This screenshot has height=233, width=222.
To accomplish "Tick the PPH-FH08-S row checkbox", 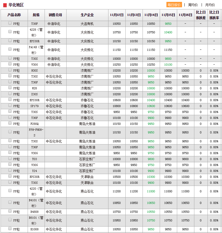I will click(10, 132).
